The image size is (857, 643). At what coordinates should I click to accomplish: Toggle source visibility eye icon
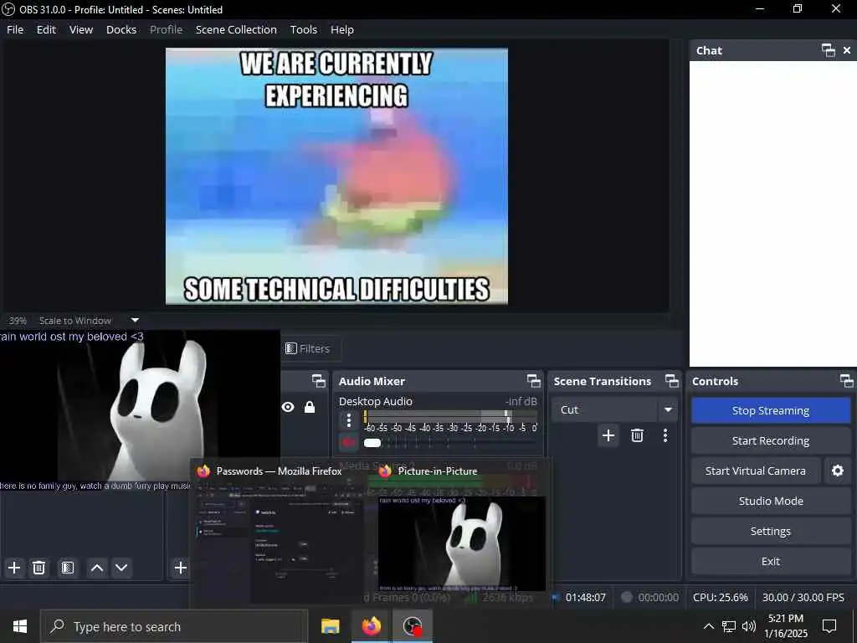(288, 408)
